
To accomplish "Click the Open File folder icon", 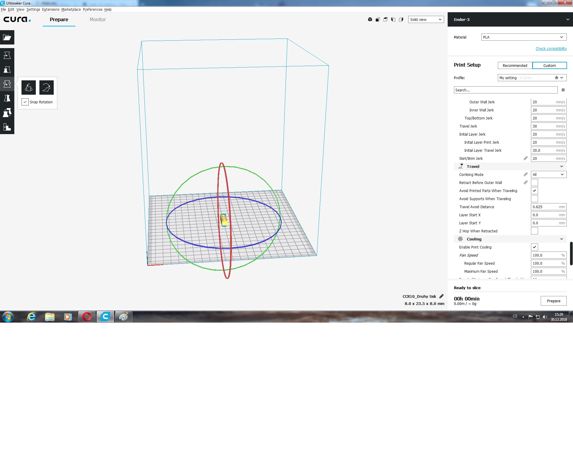I will coord(7,38).
